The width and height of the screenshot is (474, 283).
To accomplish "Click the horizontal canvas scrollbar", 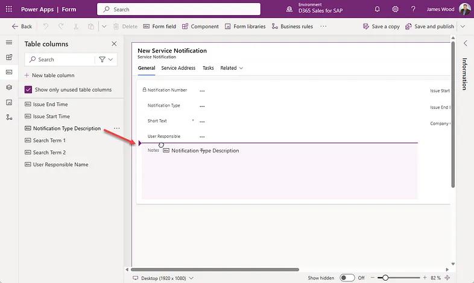I will click(215, 269).
